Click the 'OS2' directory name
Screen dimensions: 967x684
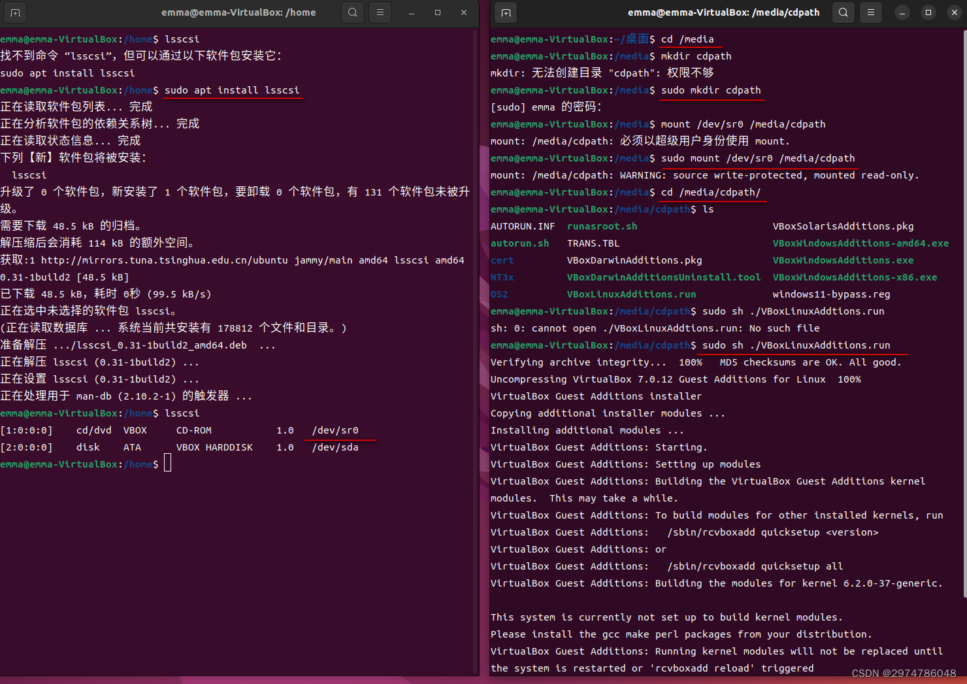[499, 294]
